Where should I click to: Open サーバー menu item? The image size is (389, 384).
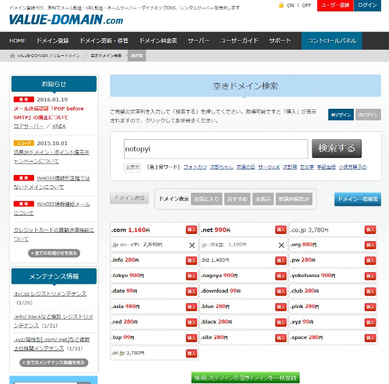tap(199, 41)
